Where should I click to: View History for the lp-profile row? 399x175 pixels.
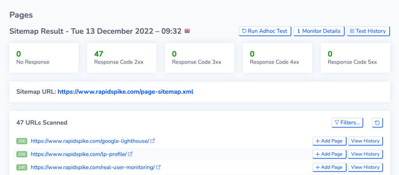point(365,154)
